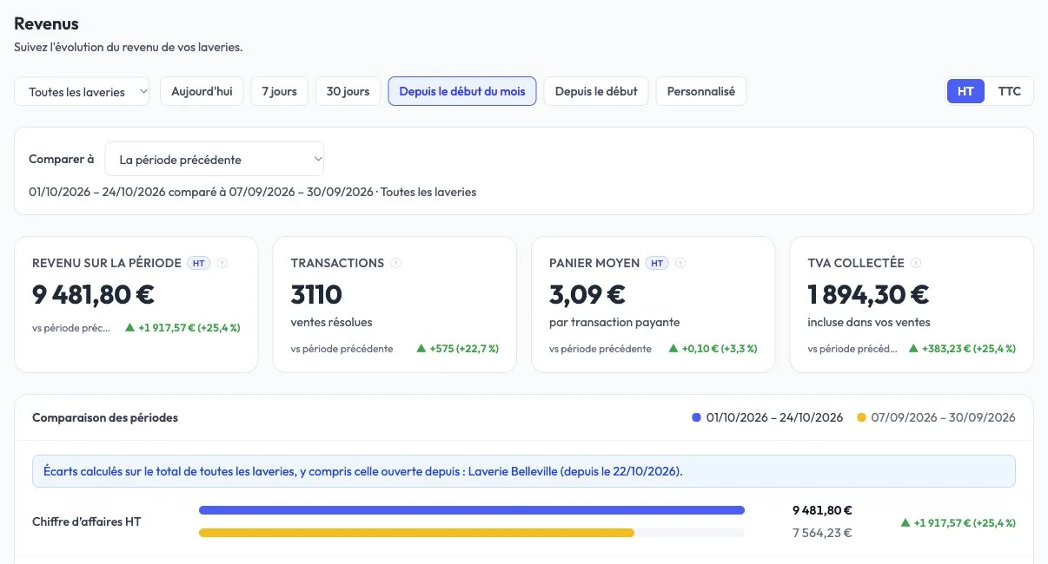This screenshot has height=564, width=1048.
Task: Click the +575 (+22,7 %) change text
Action: point(464,349)
